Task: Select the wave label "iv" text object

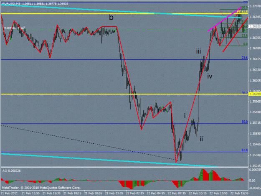Action: coord(210,76)
